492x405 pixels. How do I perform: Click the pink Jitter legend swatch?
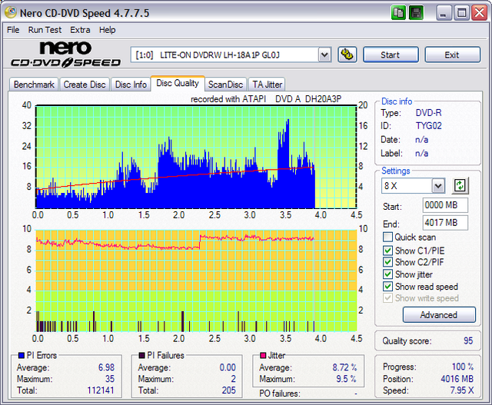pyautogui.click(x=263, y=355)
